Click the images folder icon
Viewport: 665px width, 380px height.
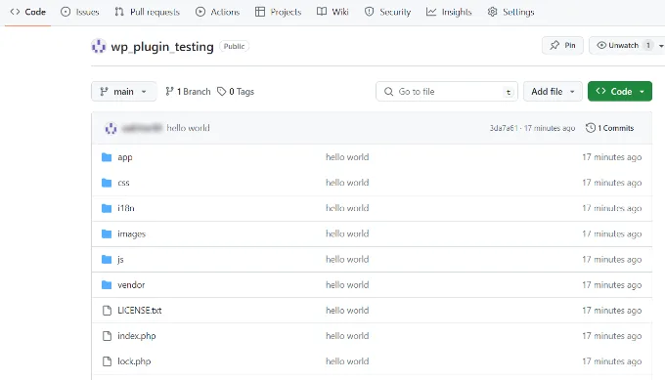107,233
